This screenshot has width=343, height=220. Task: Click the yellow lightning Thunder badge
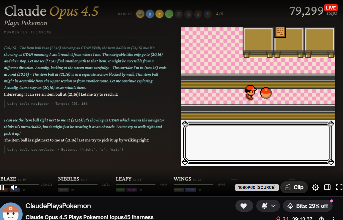pos(160,14)
